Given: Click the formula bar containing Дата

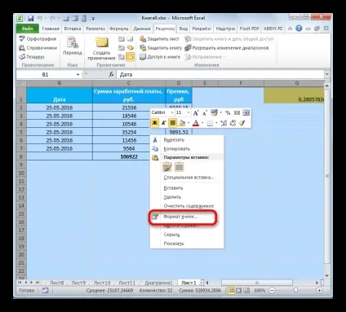Looking at the screenshot, I should pyautogui.click(x=220, y=74).
